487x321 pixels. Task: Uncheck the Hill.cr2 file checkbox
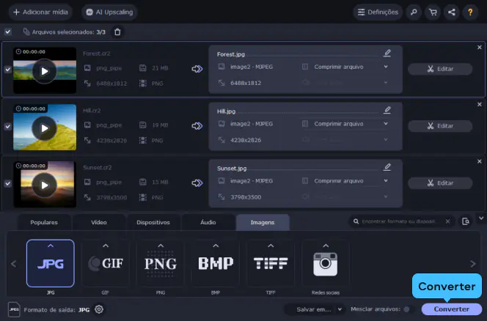point(8,126)
